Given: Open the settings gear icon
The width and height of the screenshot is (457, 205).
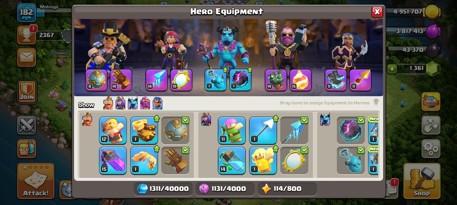Looking at the screenshot, I should 431,148.
